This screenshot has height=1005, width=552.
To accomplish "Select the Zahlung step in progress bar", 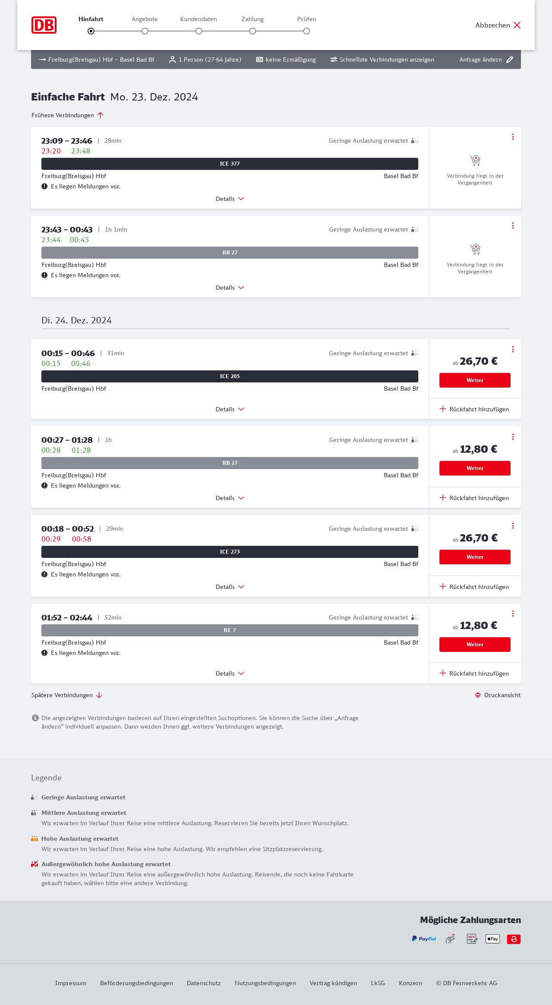I will click(253, 31).
